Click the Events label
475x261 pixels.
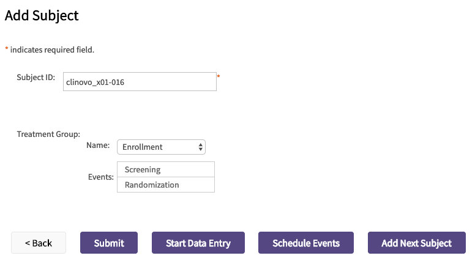click(101, 177)
